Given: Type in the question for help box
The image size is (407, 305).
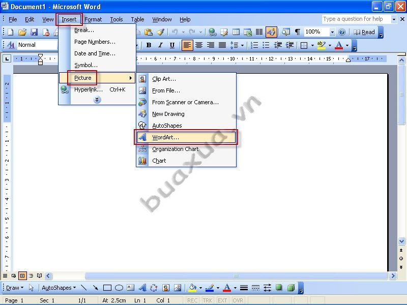Looking at the screenshot, I should point(356,19).
